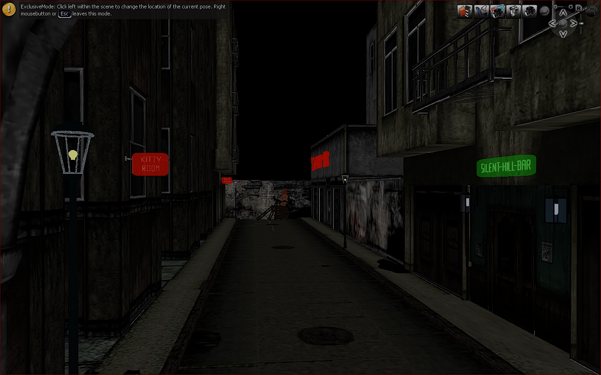Screen dimensions: 601x375
Task: Click the horizontal slider above navigation pad
Action: tap(562, 7)
